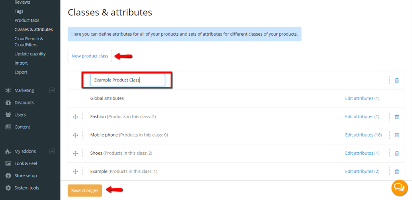Image resolution: width=412 pixels, height=200 pixels.
Task: Edit attributes (16) for Mobile phone
Action: 363,135
